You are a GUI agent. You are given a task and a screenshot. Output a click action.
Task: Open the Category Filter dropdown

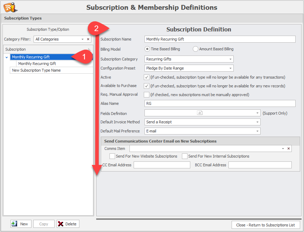click(83, 39)
